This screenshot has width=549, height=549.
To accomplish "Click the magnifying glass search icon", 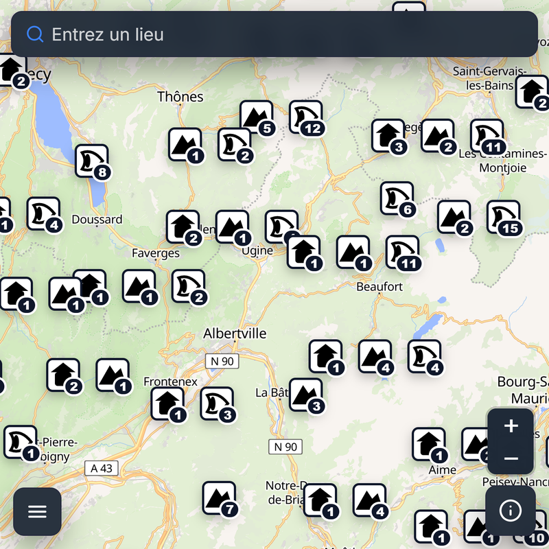I will (x=35, y=34).
